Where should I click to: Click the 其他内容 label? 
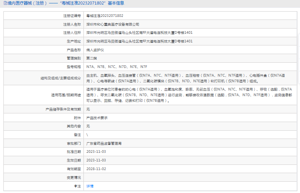point(74,126)
